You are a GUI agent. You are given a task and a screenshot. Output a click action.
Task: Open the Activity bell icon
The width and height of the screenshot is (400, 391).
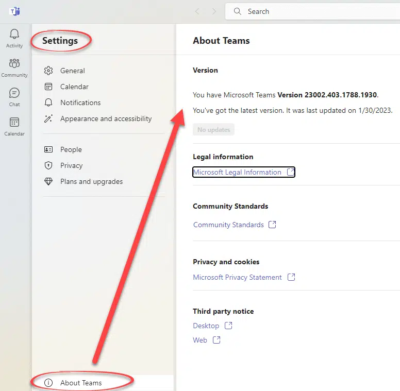(14, 34)
